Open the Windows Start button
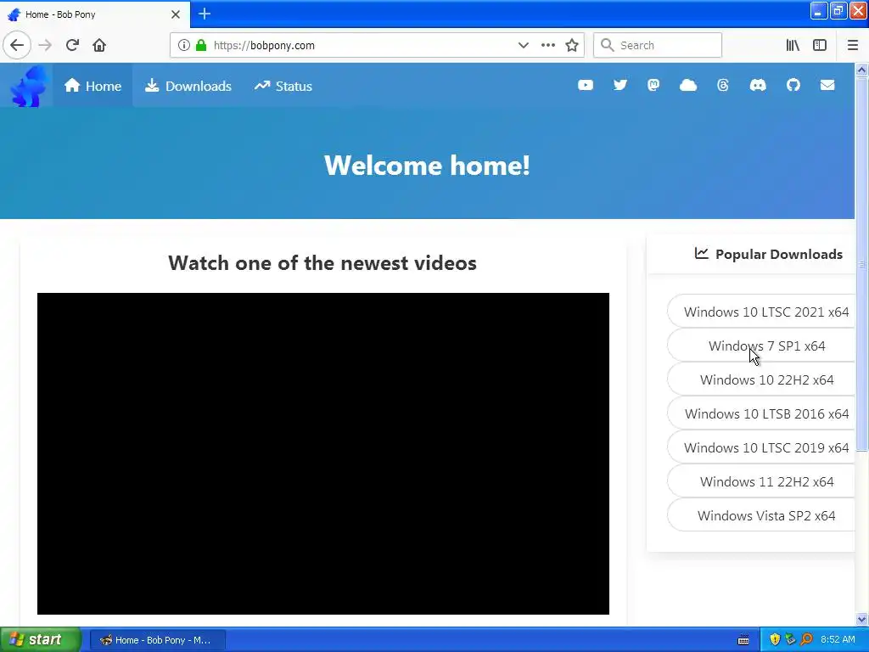Image resolution: width=869 pixels, height=652 pixels. [41, 640]
